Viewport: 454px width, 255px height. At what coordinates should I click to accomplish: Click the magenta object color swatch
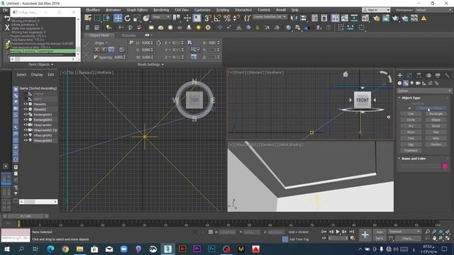pyautogui.click(x=445, y=166)
